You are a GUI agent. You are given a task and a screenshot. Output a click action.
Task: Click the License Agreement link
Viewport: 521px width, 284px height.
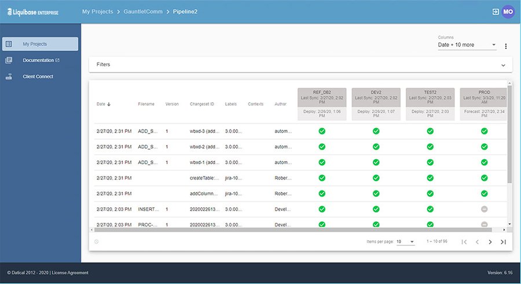coord(71,272)
